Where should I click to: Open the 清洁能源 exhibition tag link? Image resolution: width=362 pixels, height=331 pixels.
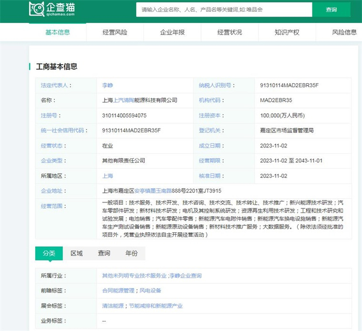112,306
